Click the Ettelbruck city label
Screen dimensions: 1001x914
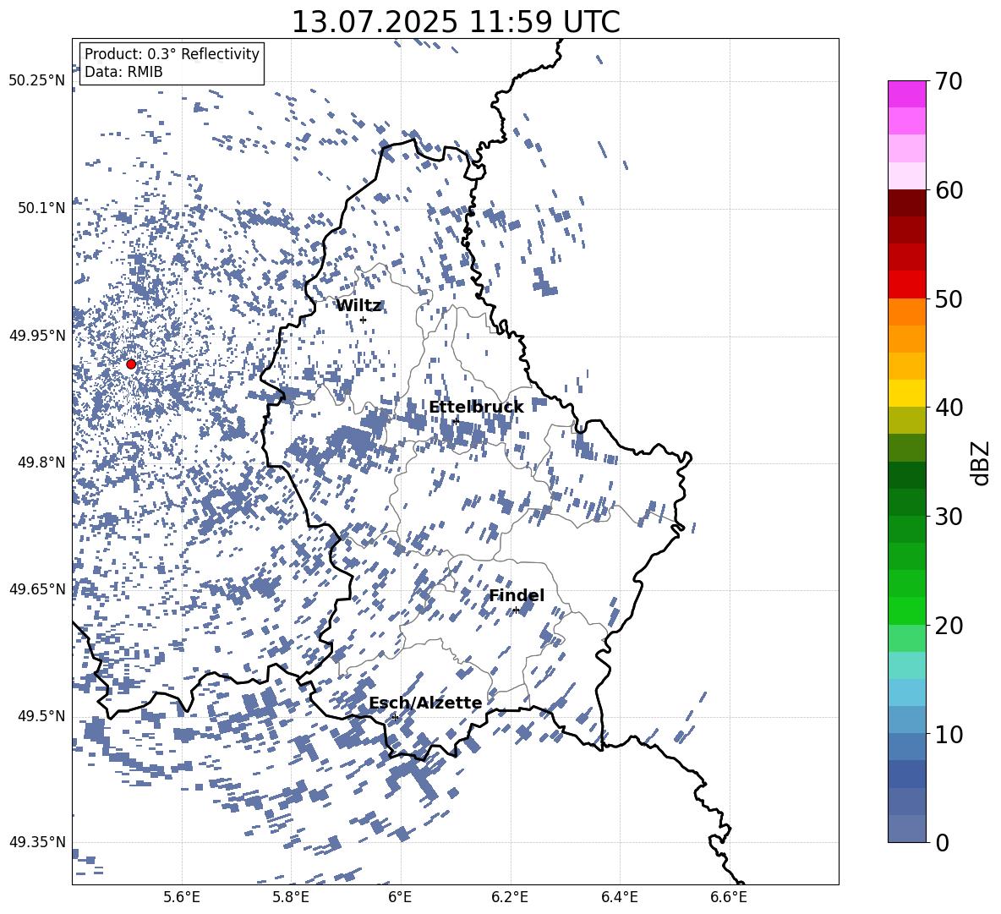[476, 408]
